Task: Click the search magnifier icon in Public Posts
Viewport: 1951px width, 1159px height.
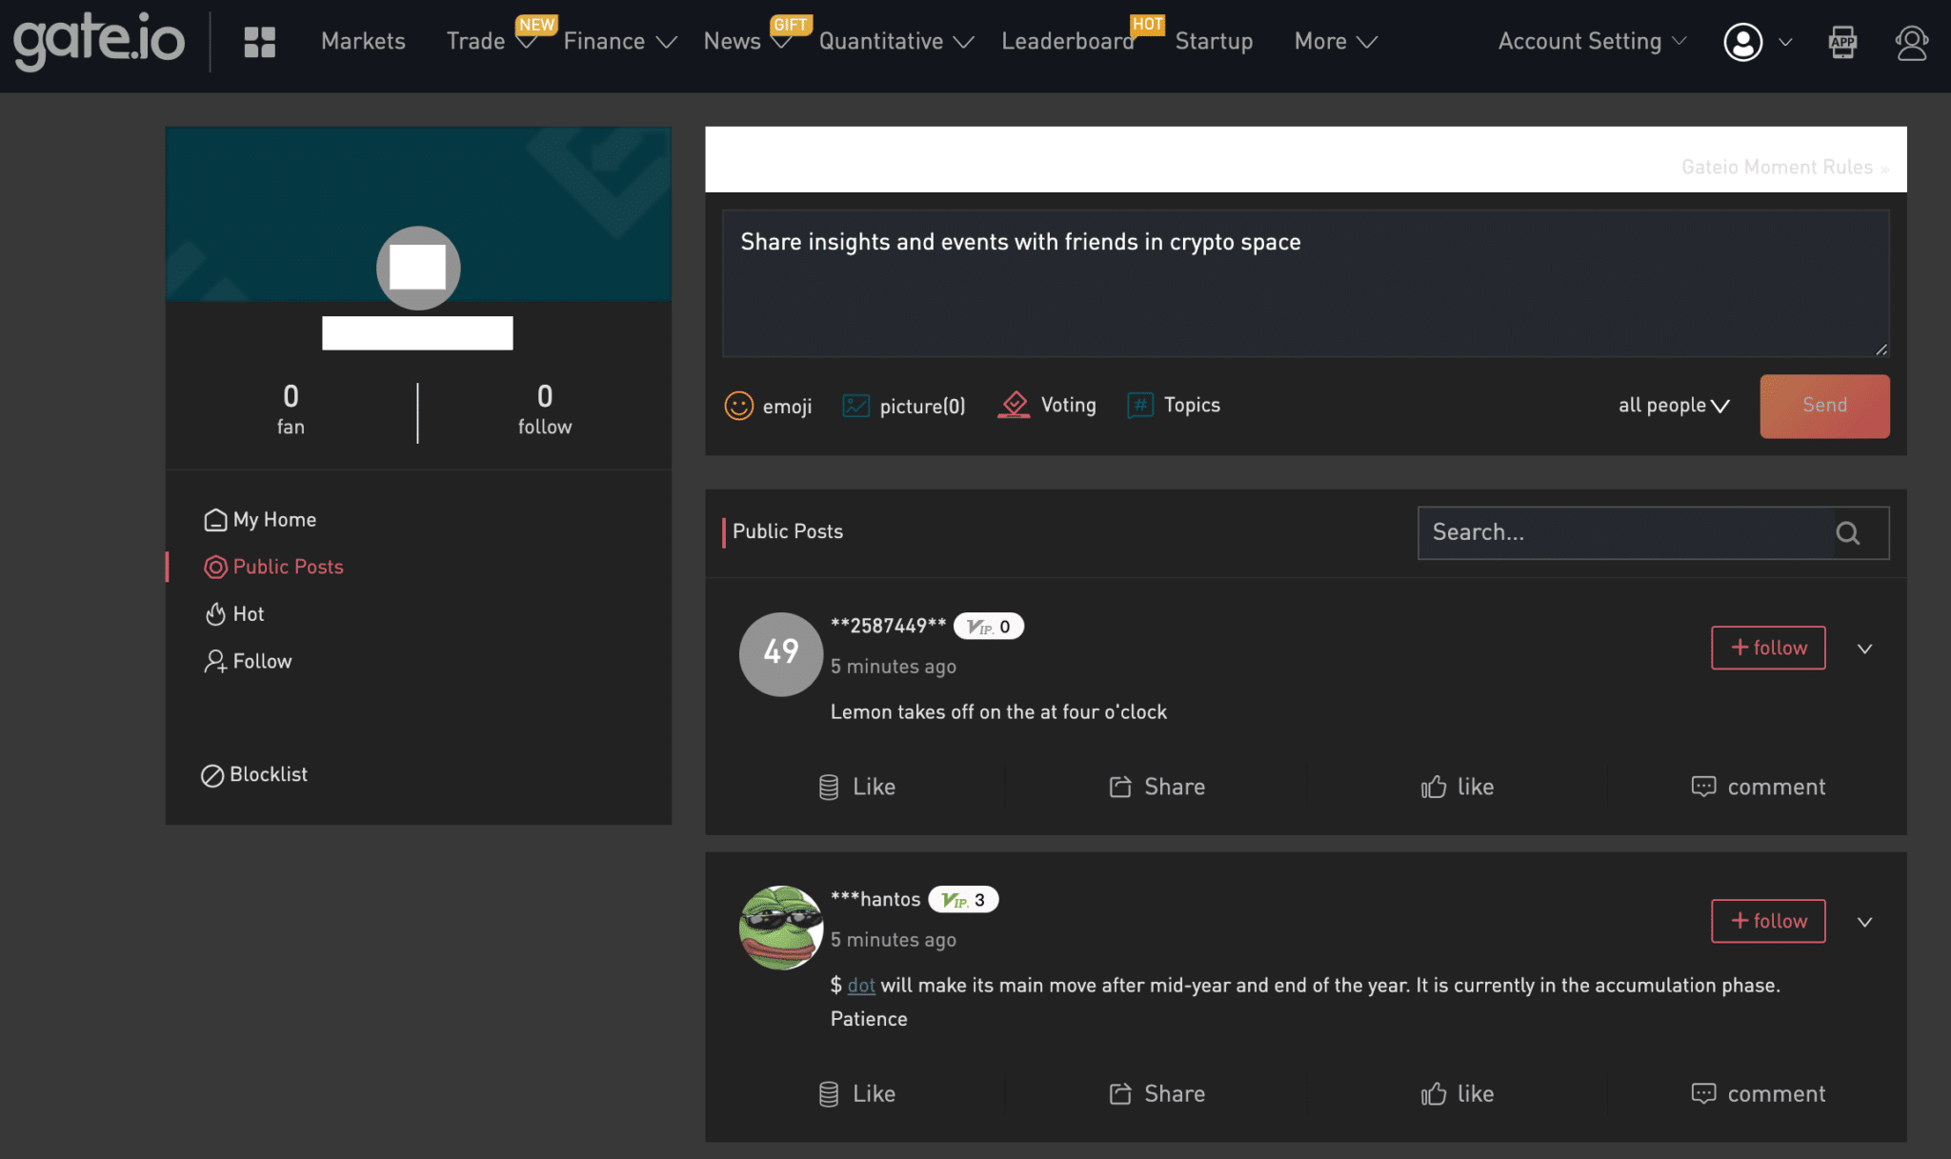Action: click(x=1850, y=532)
